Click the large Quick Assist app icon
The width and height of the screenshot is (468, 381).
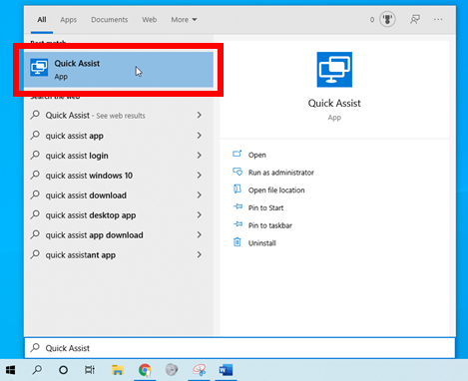334,70
